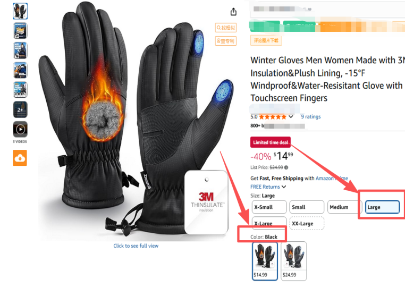The width and height of the screenshot is (405, 288).
Task: Select size Small
Action: [x=307, y=207]
